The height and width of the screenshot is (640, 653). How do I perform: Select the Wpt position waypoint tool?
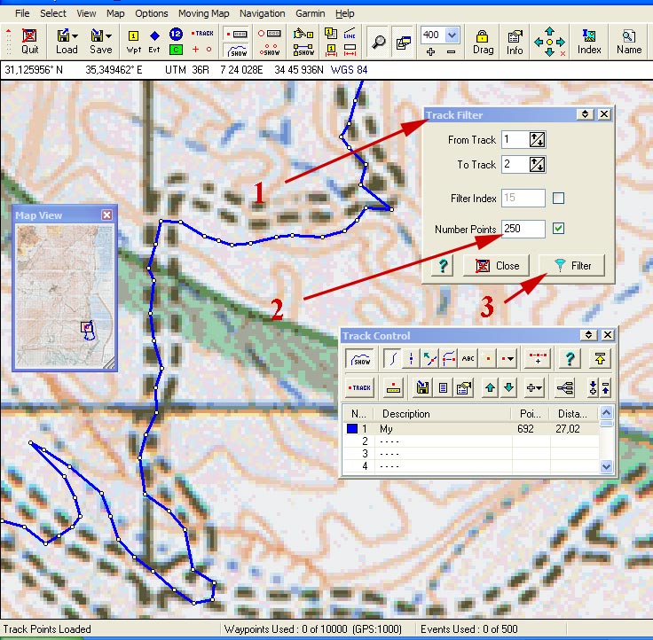tap(133, 42)
